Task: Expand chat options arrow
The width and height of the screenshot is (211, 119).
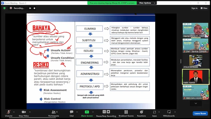Action: (77, 112)
